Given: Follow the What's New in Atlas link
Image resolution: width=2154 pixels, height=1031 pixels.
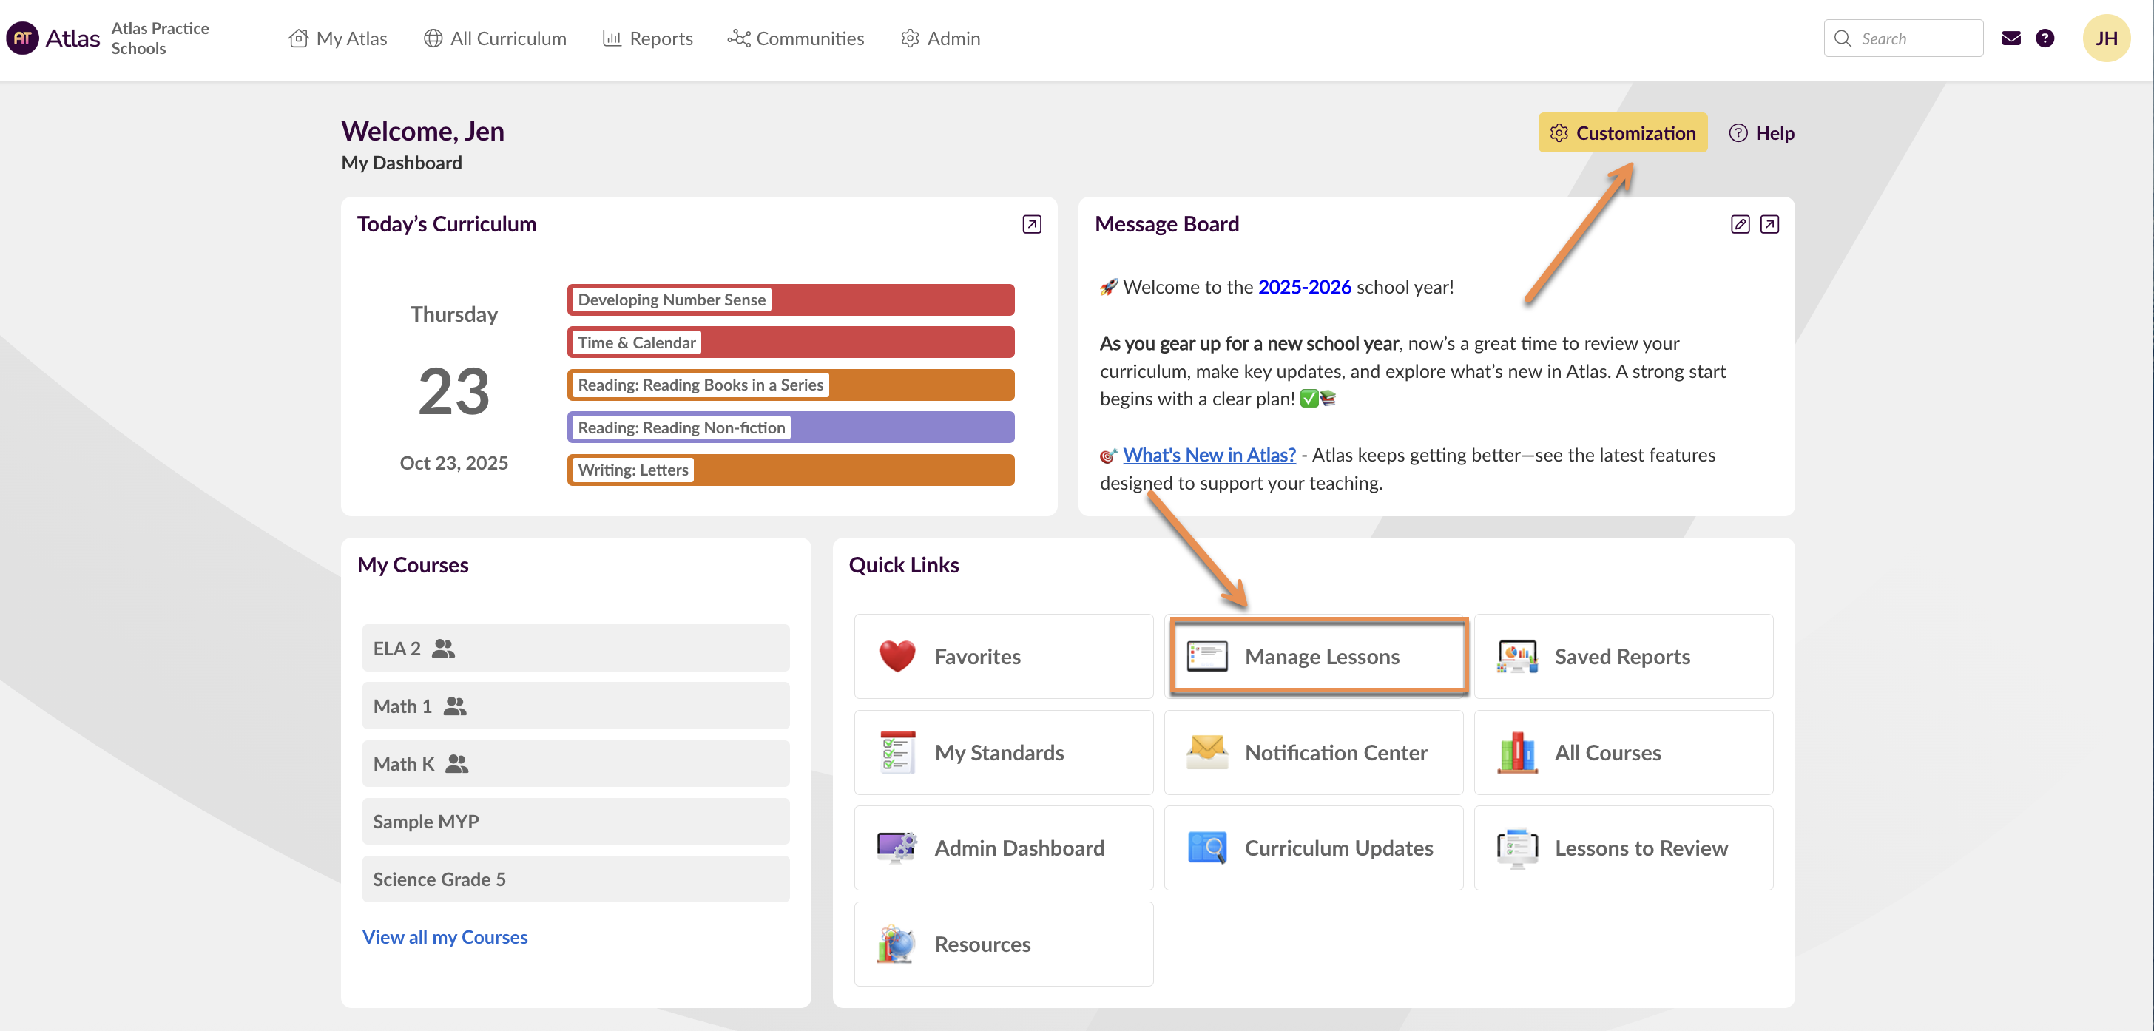Looking at the screenshot, I should coord(1208,455).
